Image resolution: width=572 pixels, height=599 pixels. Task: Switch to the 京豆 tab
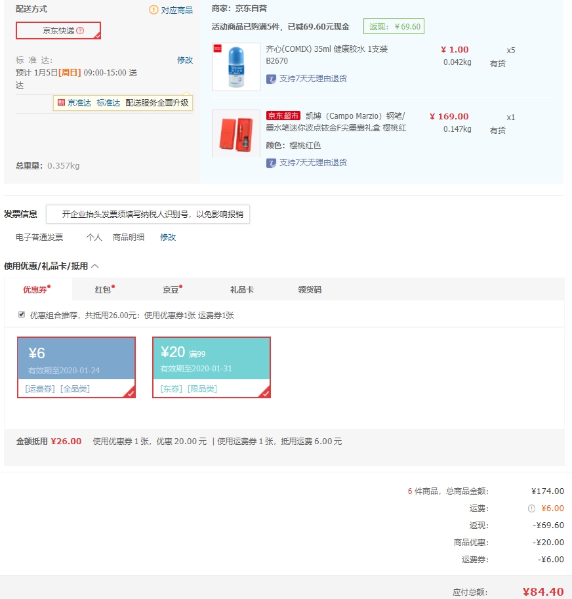tap(173, 289)
